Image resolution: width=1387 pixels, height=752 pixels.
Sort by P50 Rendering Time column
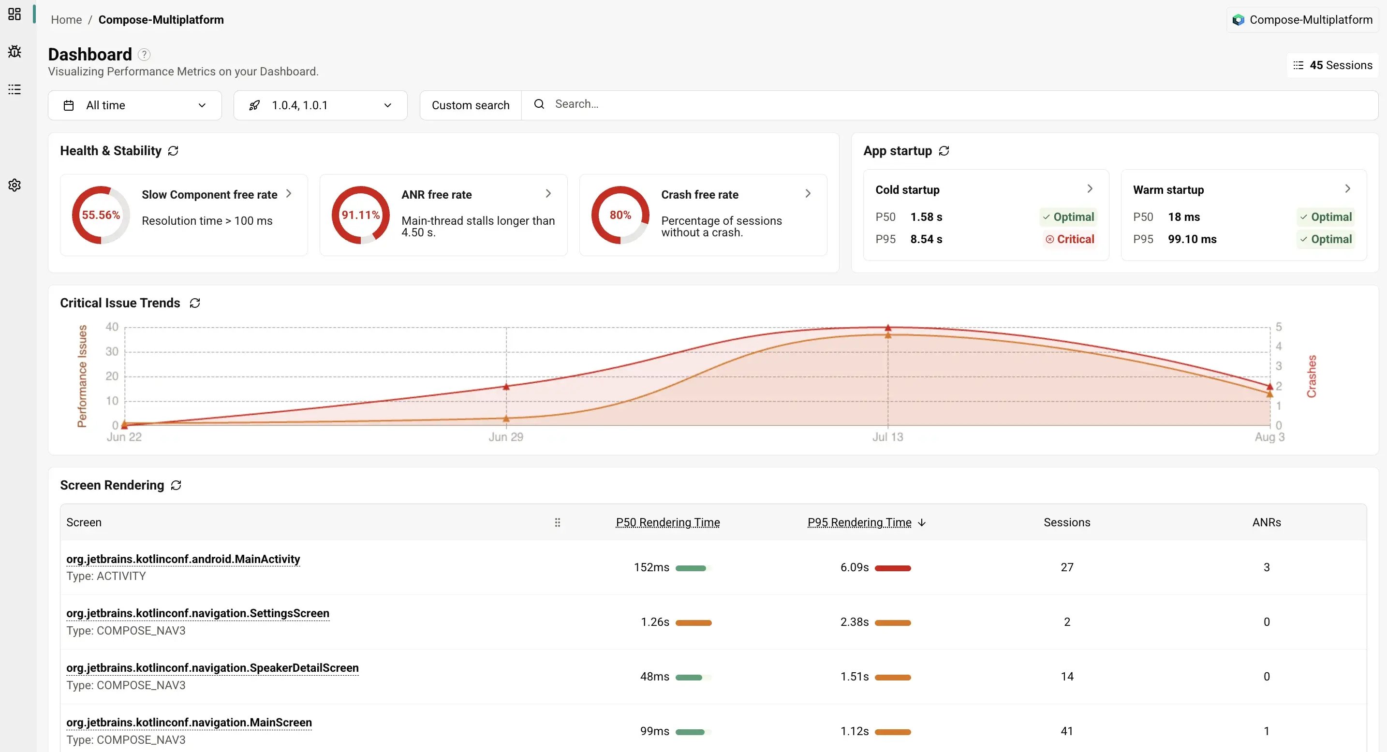coord(668,522)
